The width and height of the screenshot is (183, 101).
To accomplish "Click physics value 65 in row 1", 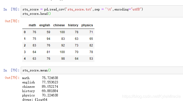I will click(x=91, y=39).
